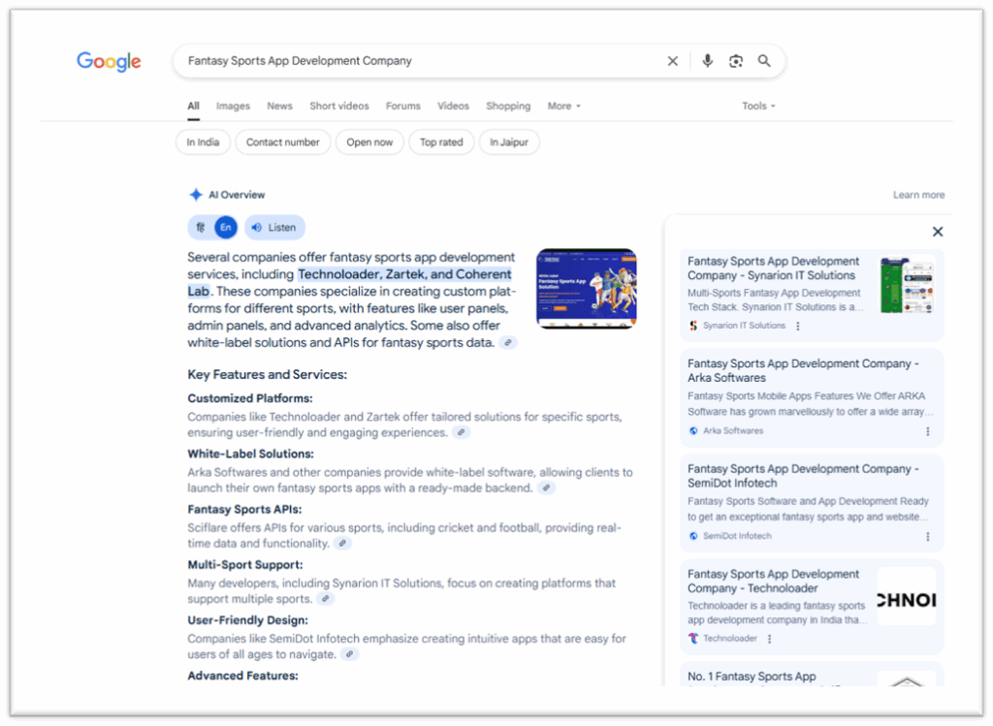Apply the In India filter chip
The image size is (993, 726).
(x=203, y=142)
